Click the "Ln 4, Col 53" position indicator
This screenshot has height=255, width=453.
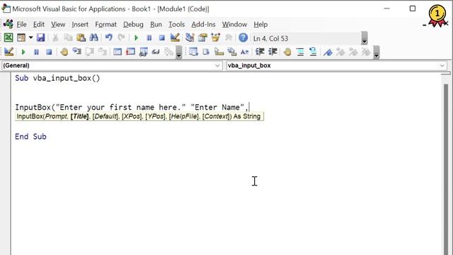270,38
